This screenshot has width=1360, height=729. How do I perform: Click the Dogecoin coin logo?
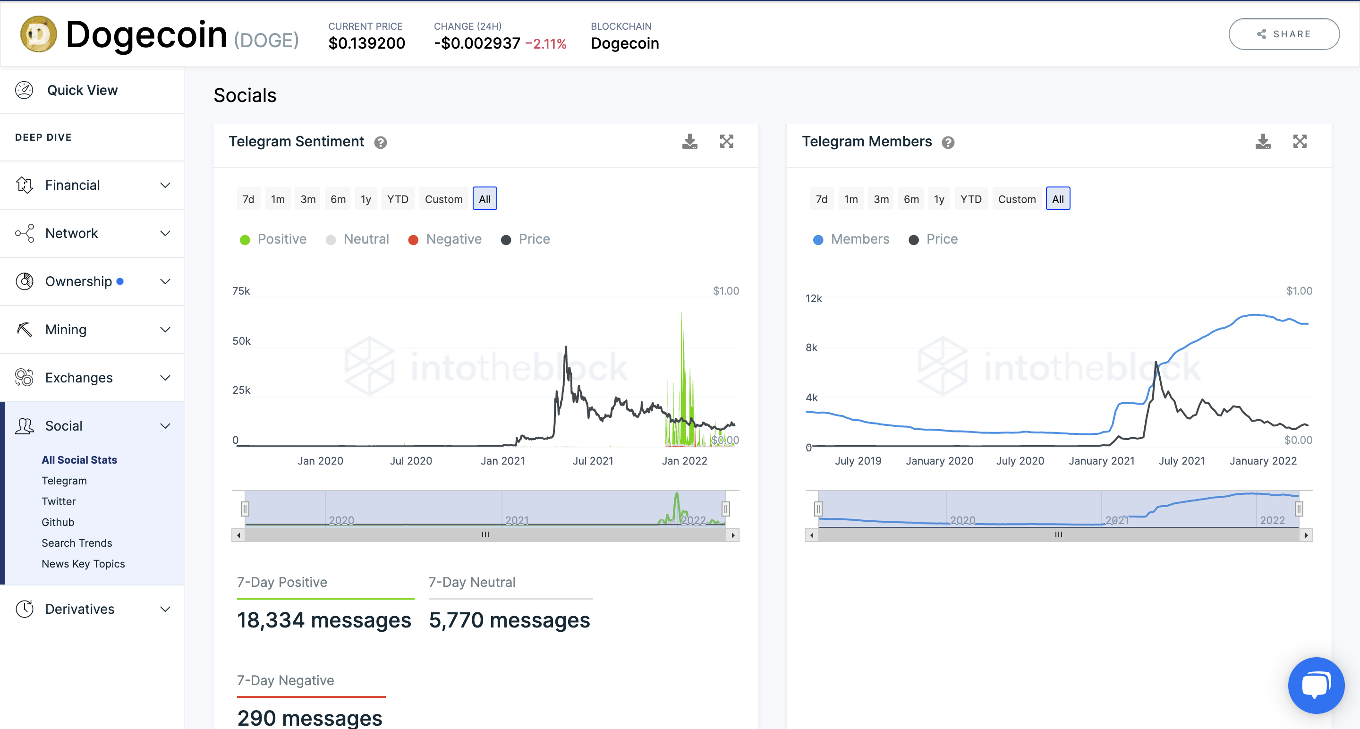click(38, 34)
